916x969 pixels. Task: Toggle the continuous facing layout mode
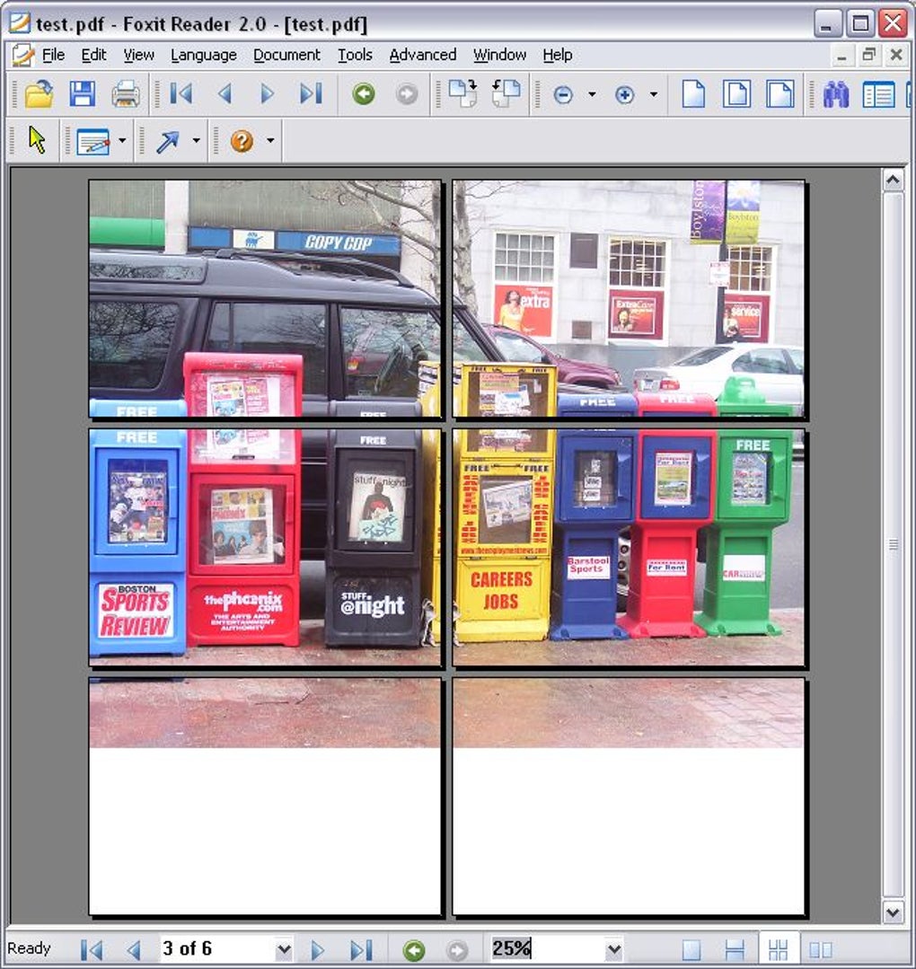pyautogui.click(x=779, y=949)
